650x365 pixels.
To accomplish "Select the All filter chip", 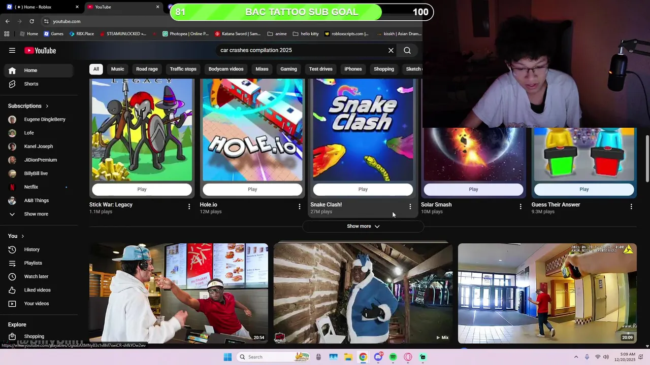I will coord(96,69).
